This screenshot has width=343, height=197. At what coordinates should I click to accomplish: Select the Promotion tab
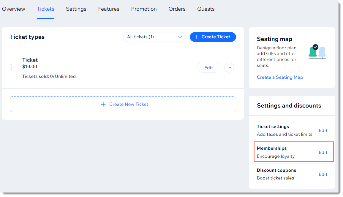pos(144,9)
